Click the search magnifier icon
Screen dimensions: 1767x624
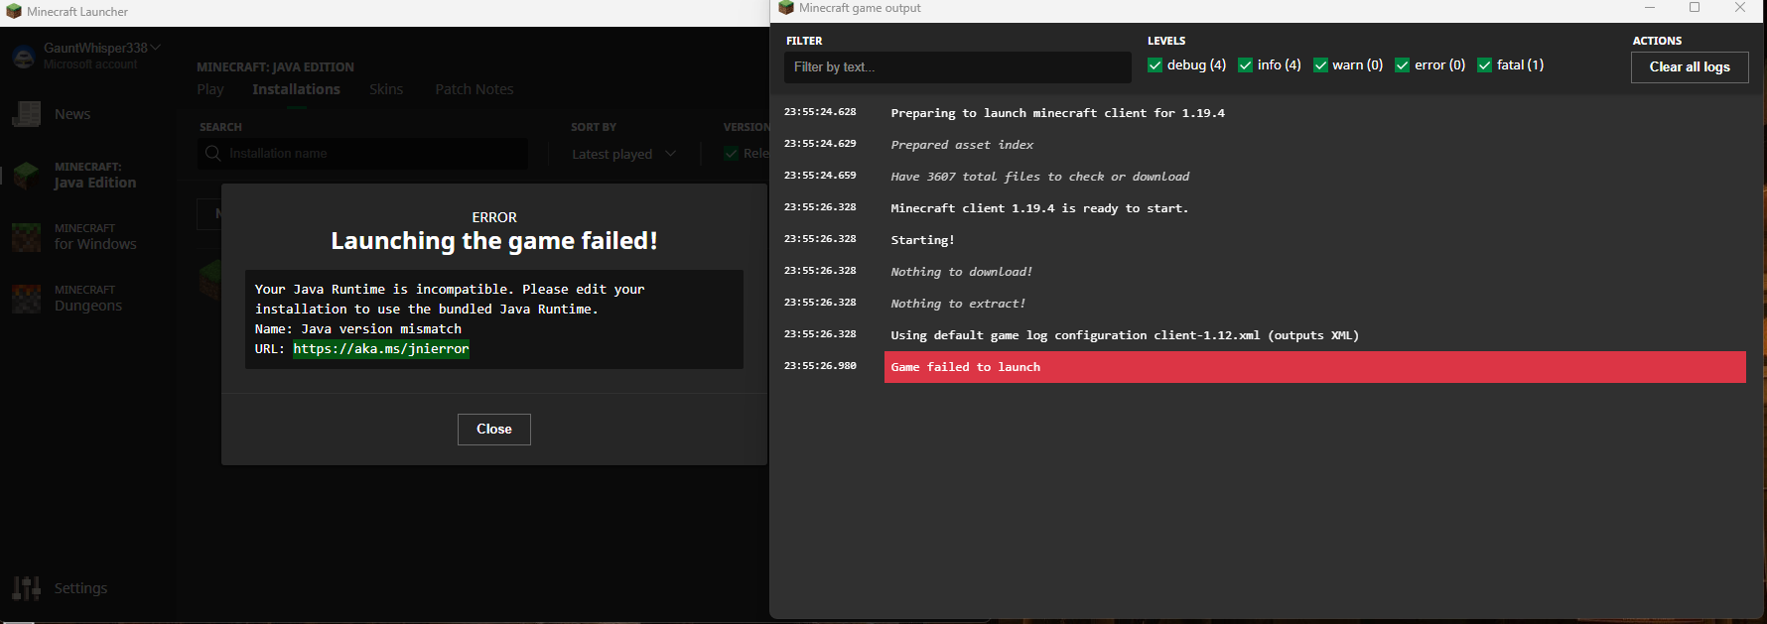click(212, 154)
